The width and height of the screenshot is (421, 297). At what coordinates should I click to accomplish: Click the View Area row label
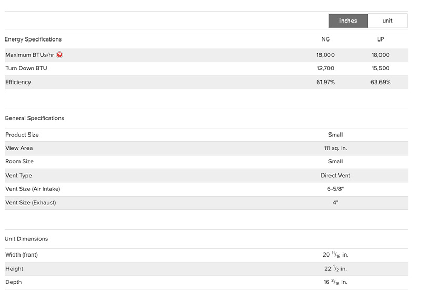[19, 148]
